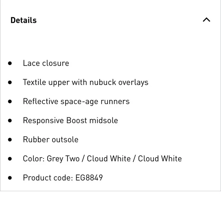The height and width of the screenshot is (221, 221).
Task: Click the Details heading
Action: click(24, 20)
